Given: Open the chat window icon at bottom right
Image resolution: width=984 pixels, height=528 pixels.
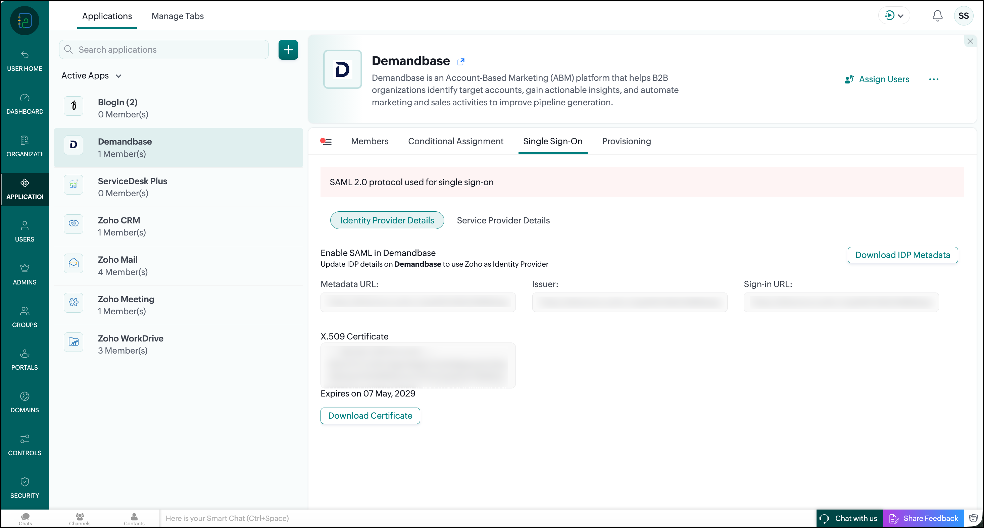Looking at the screenshot, I should coord(973,518).
